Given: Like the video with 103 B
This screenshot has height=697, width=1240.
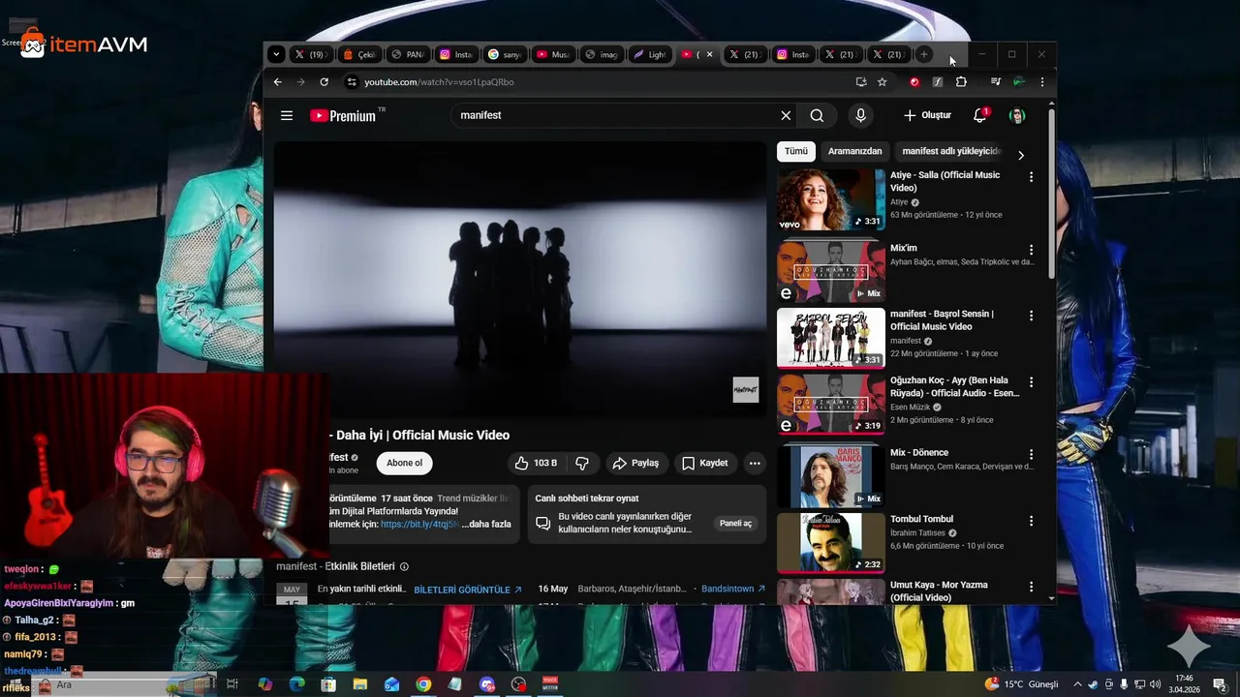Looking at the screenshot, I should tap(536, 463).
